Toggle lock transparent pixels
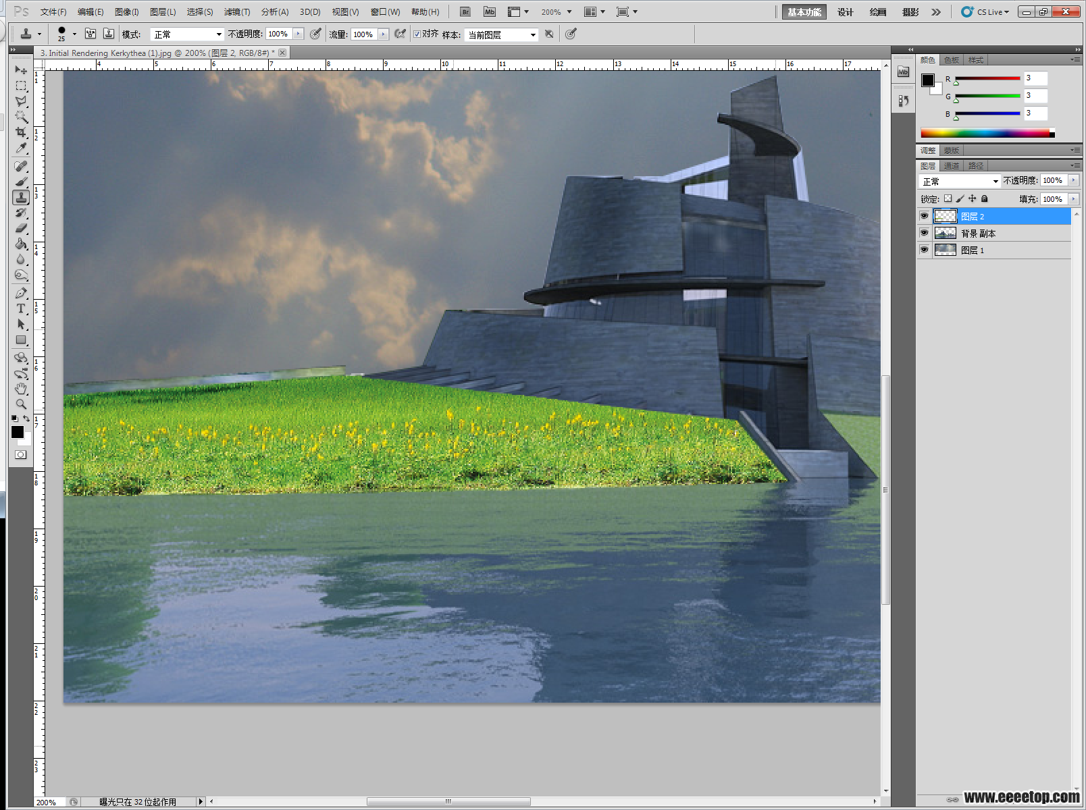1086x810 pixels. tap(948, 198)
